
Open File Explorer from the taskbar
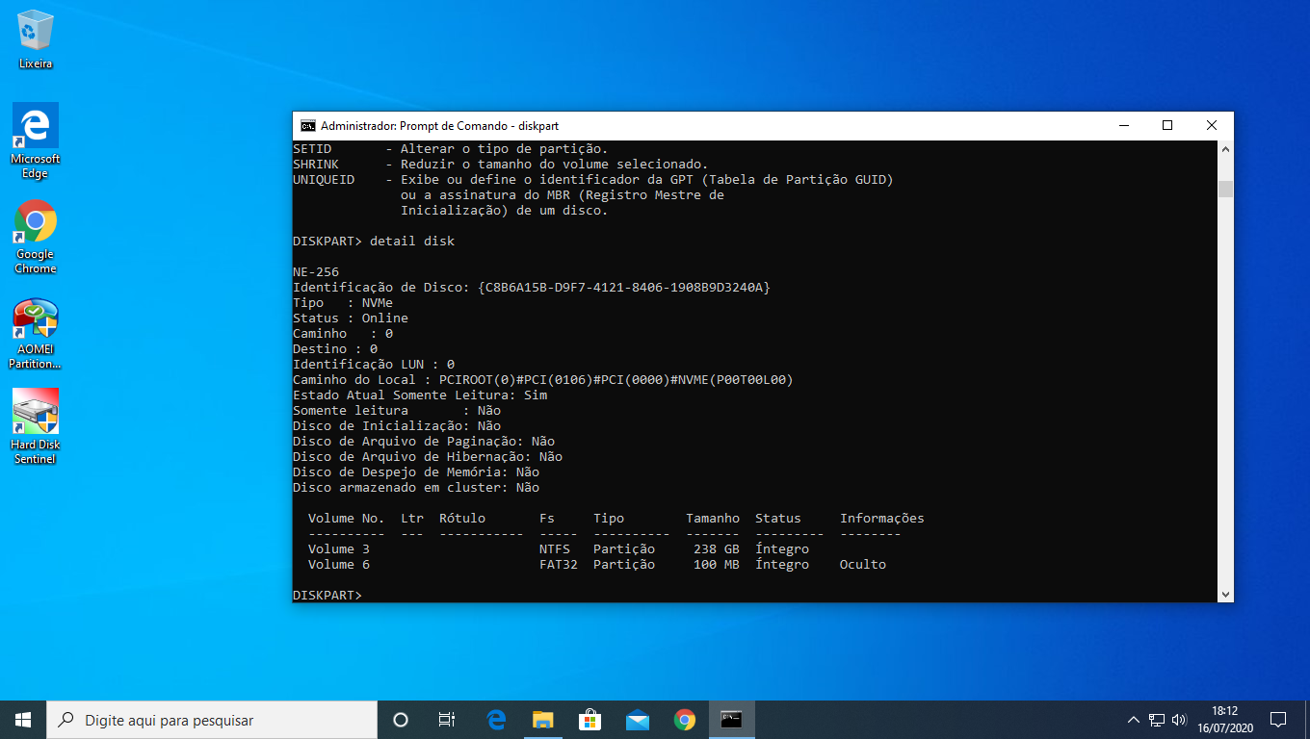543,720
